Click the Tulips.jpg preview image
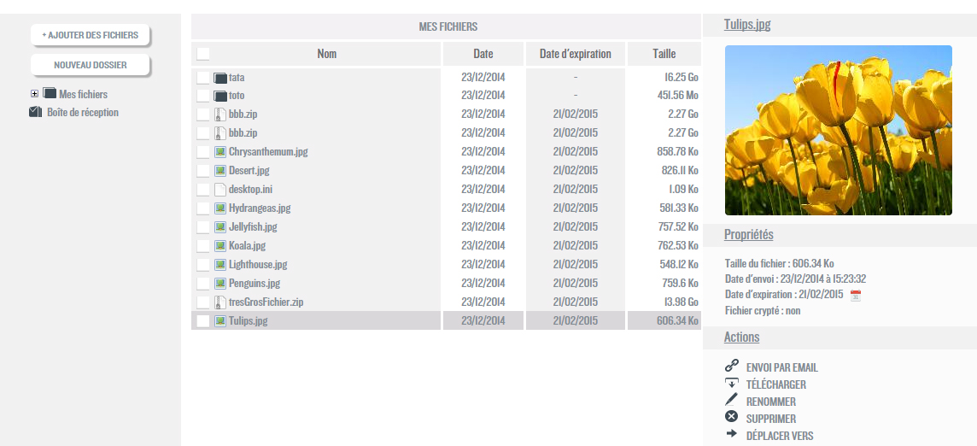Viewport: 977px width, 446px height. pos(838,130)
